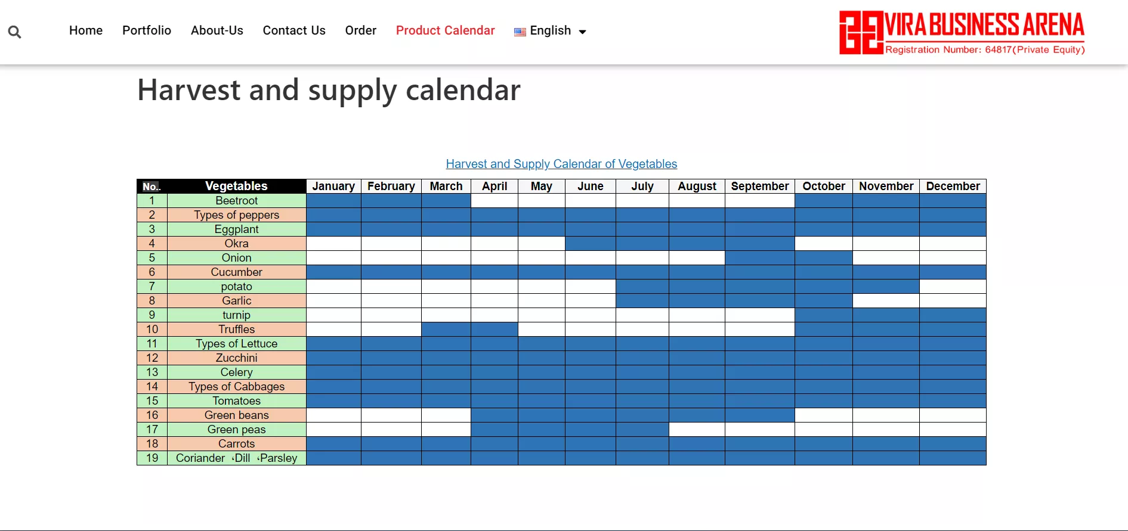Expand the English language dropdown arrow
This screenshot has height=531, width=1128.
[583, 32]
